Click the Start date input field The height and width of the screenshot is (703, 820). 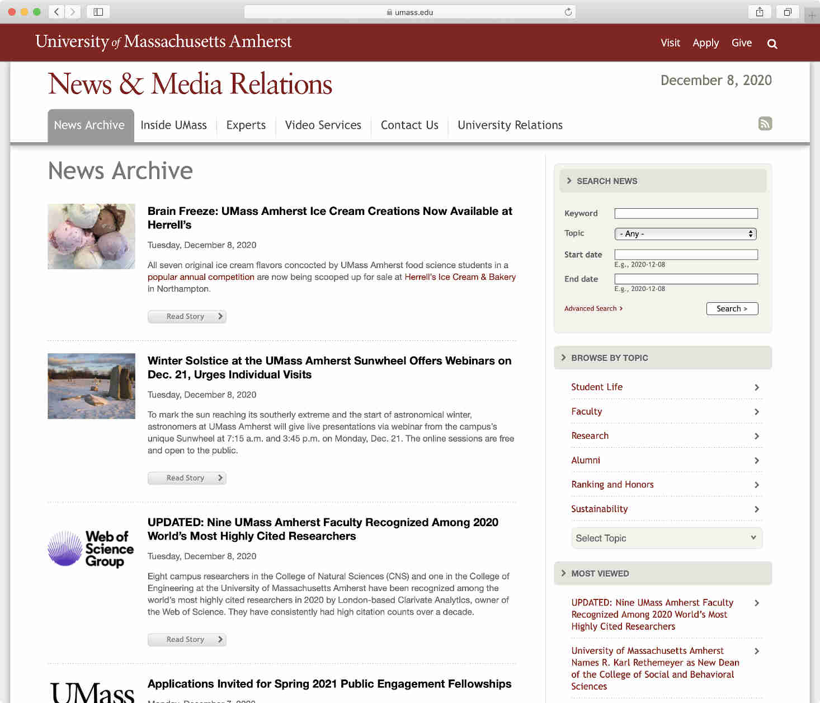click(686, 255)
